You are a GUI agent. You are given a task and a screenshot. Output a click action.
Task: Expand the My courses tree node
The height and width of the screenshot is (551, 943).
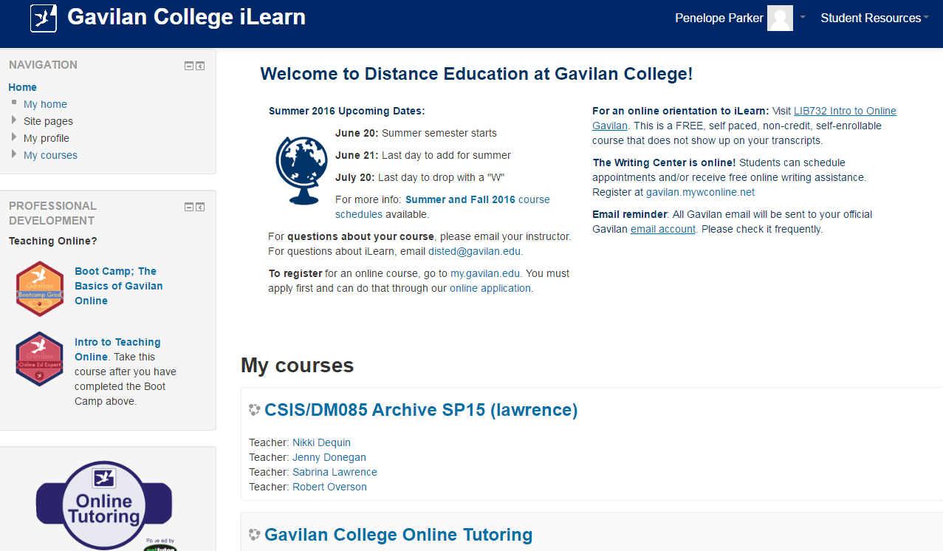pos(14,154)
